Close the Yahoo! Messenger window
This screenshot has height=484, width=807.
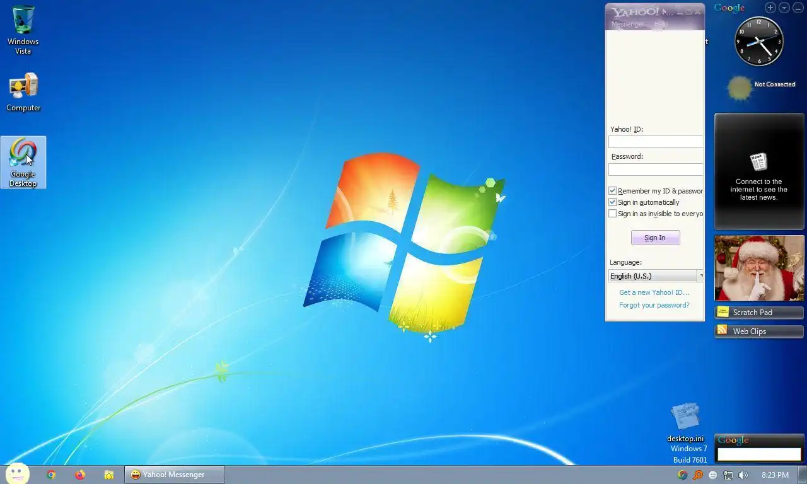[697, 11]
